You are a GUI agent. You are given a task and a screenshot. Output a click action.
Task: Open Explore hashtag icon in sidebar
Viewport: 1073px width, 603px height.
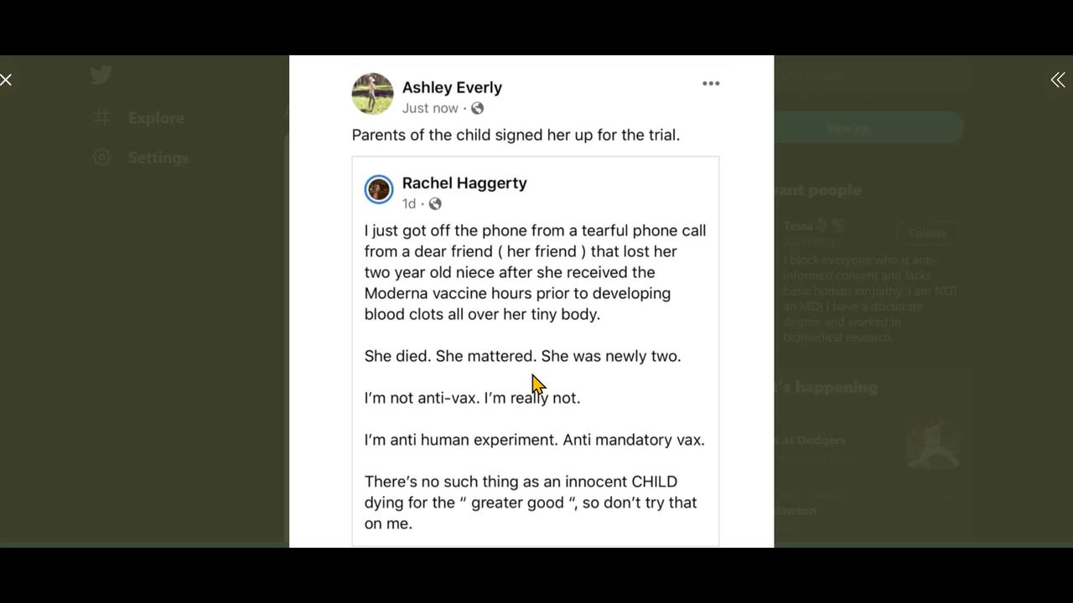(101, 117)
